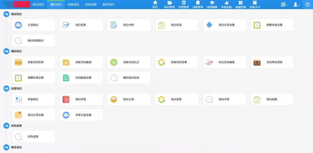The height and width of the screenshot is (153, 313).
Task: Switch to 纵向项目 tab
Action: [x=38, y=5]
